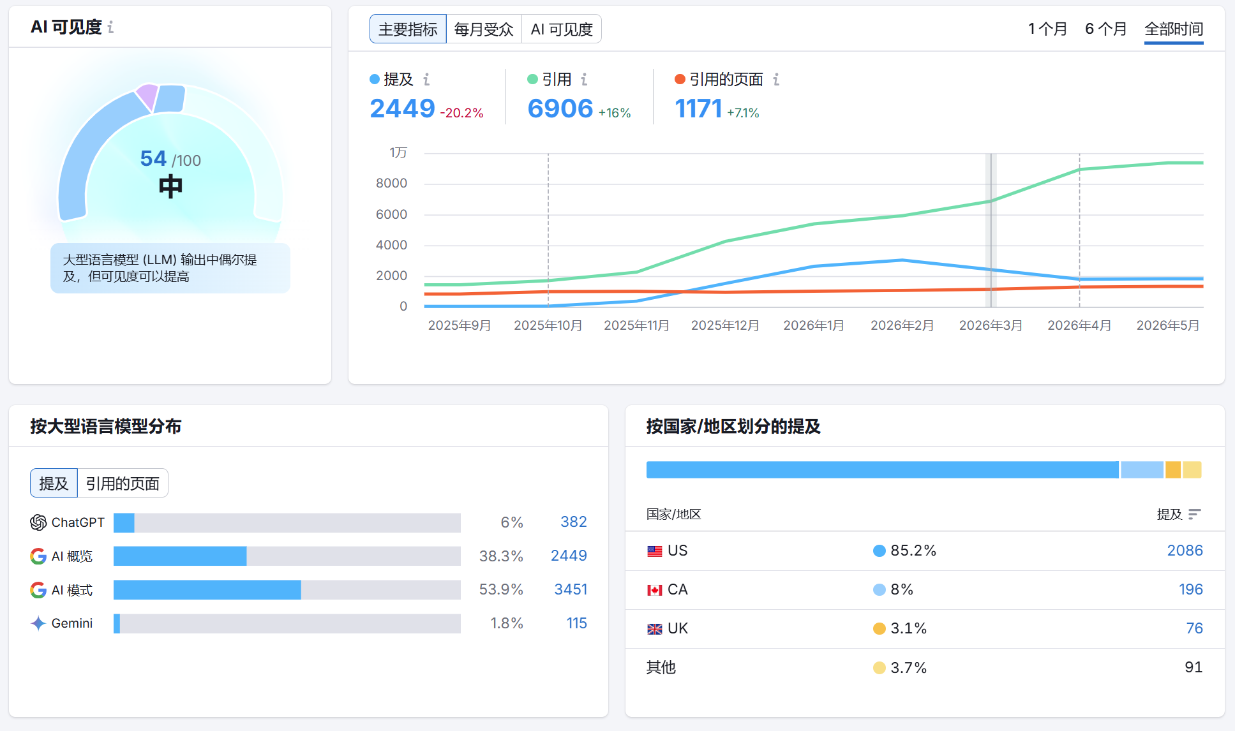This screenshot has width=1235, height=731.
Task: Click the sort icon next to 提及 column
Action: click(x=1195, y=514)
